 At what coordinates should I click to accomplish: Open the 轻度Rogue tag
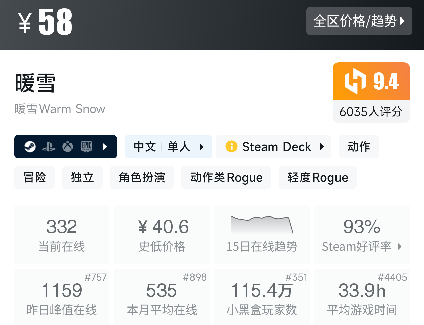[318, 177]
